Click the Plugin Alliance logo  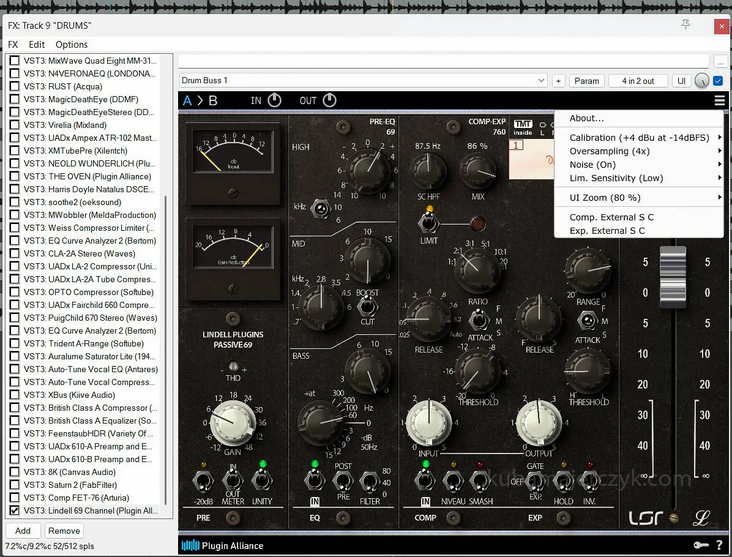223,545
